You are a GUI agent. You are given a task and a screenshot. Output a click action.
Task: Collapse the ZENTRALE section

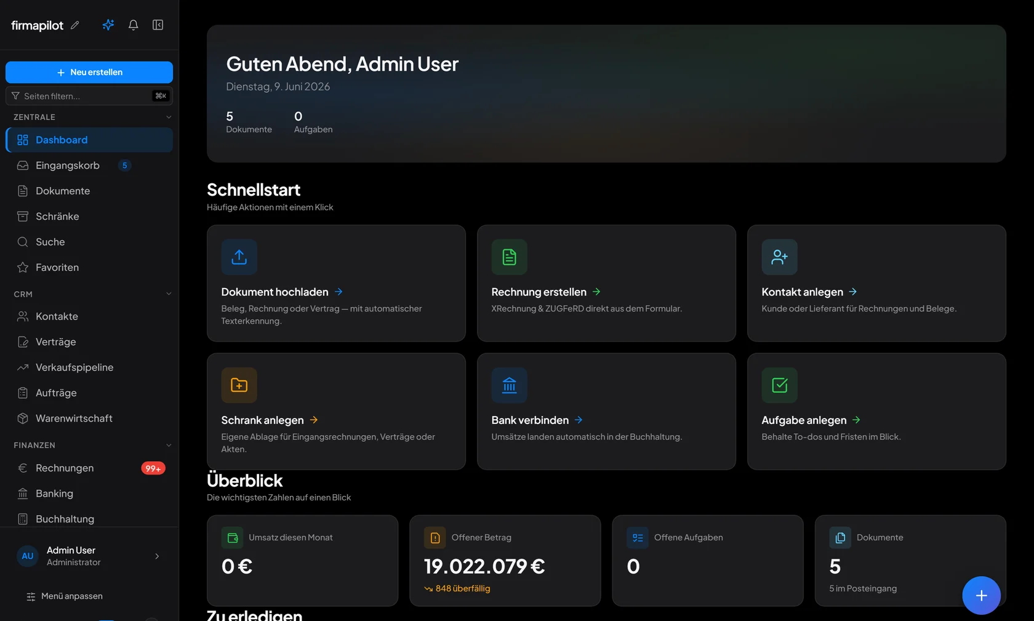(x=169, y=117)
